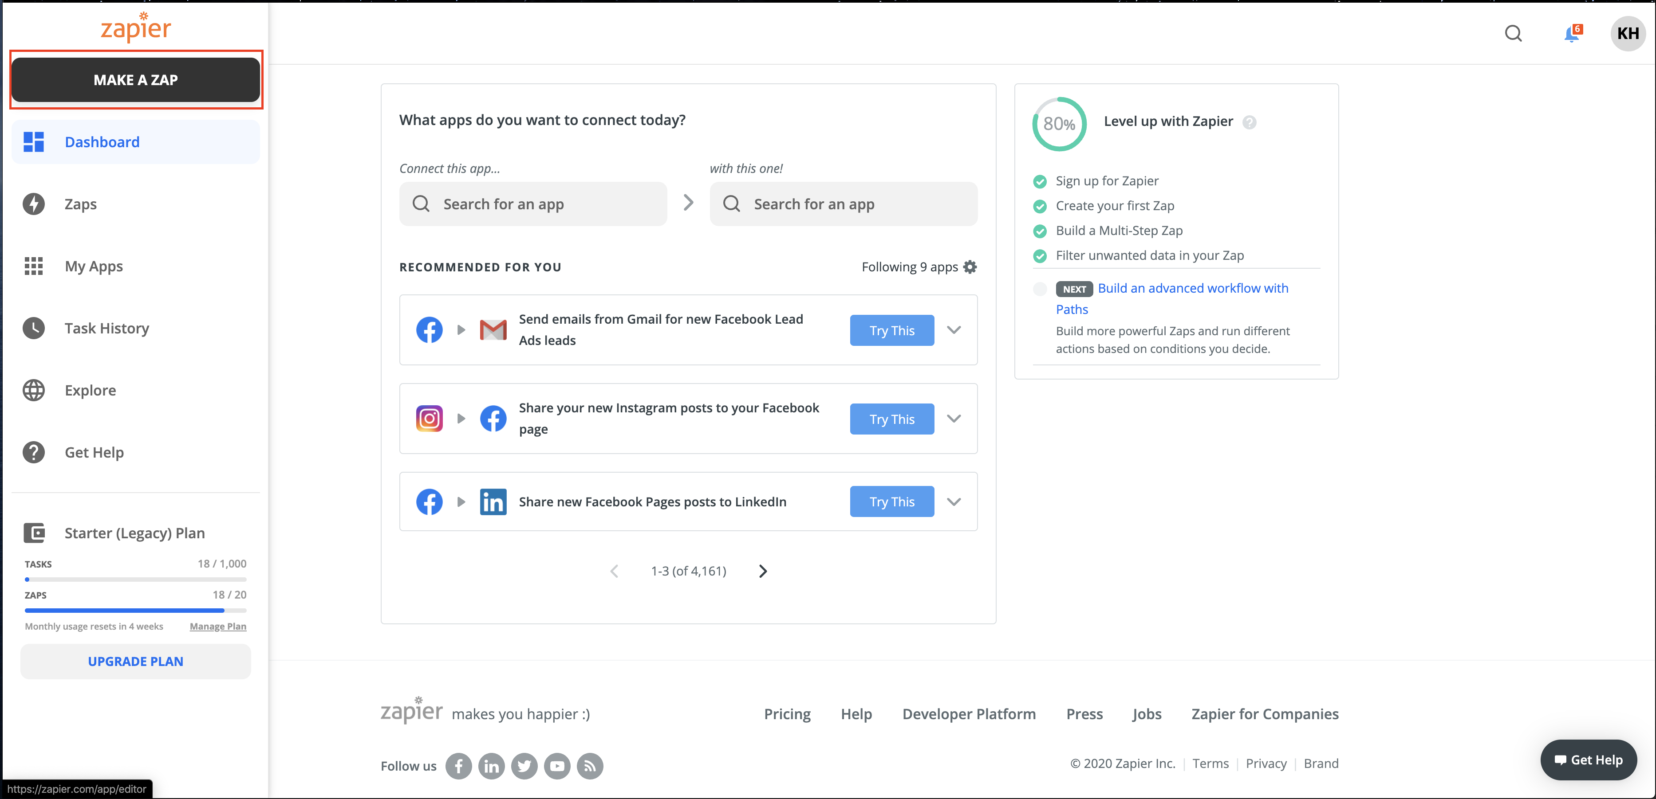Click the My Apps grid icon
Image resolution: width=1656 pixels, height=799 pixels.
coord(33,266)
